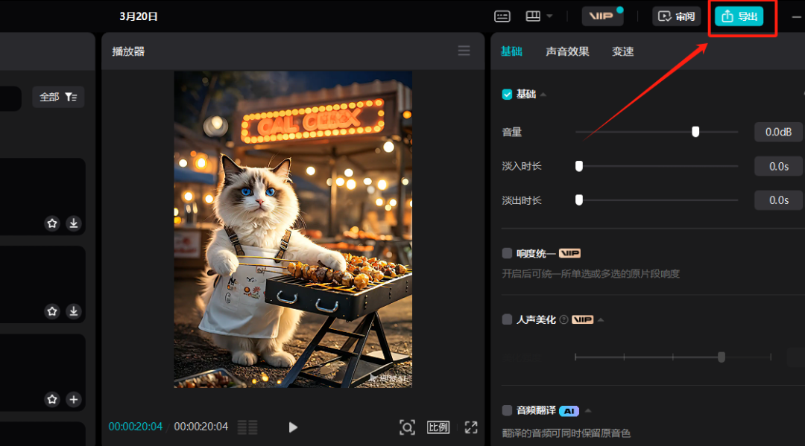This screenshot has height=446, width=805.
Task: Click the 人声美化 intensity slider handle
Action: click(x=722, y=357)
